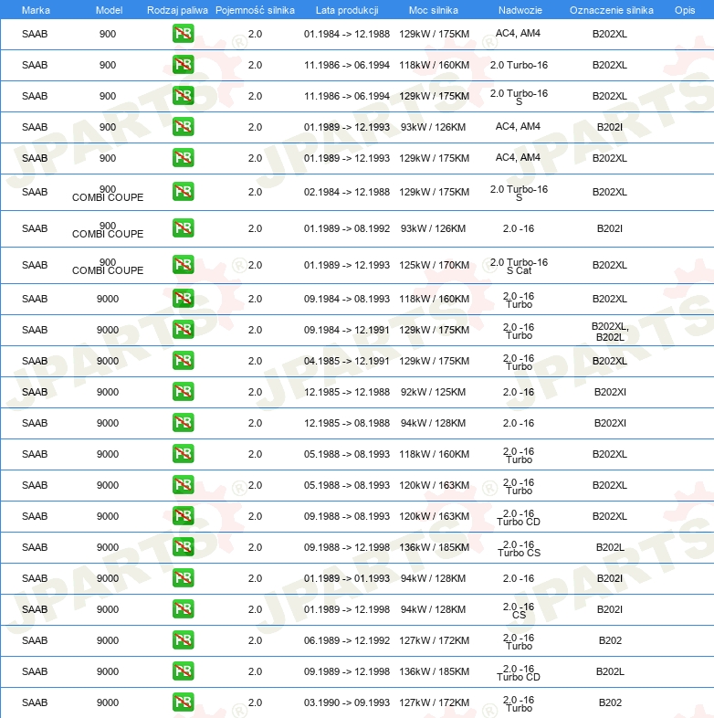Click SAAB brand in 01.1984 -> 12.1988 row
Screen dimensions: 714x718
click(35, 34)
